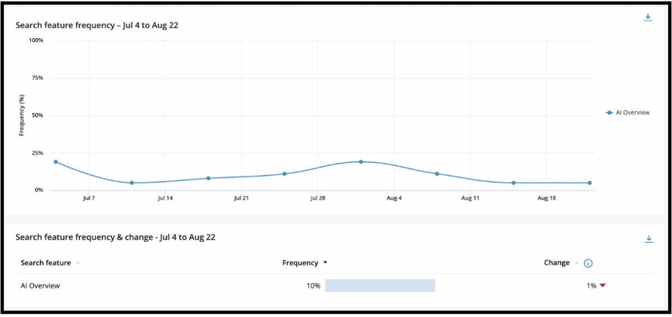Click the Jul 7 axis label
Image resolution: width=672 pixels, height=317 pixels.
tap(88, 198)
